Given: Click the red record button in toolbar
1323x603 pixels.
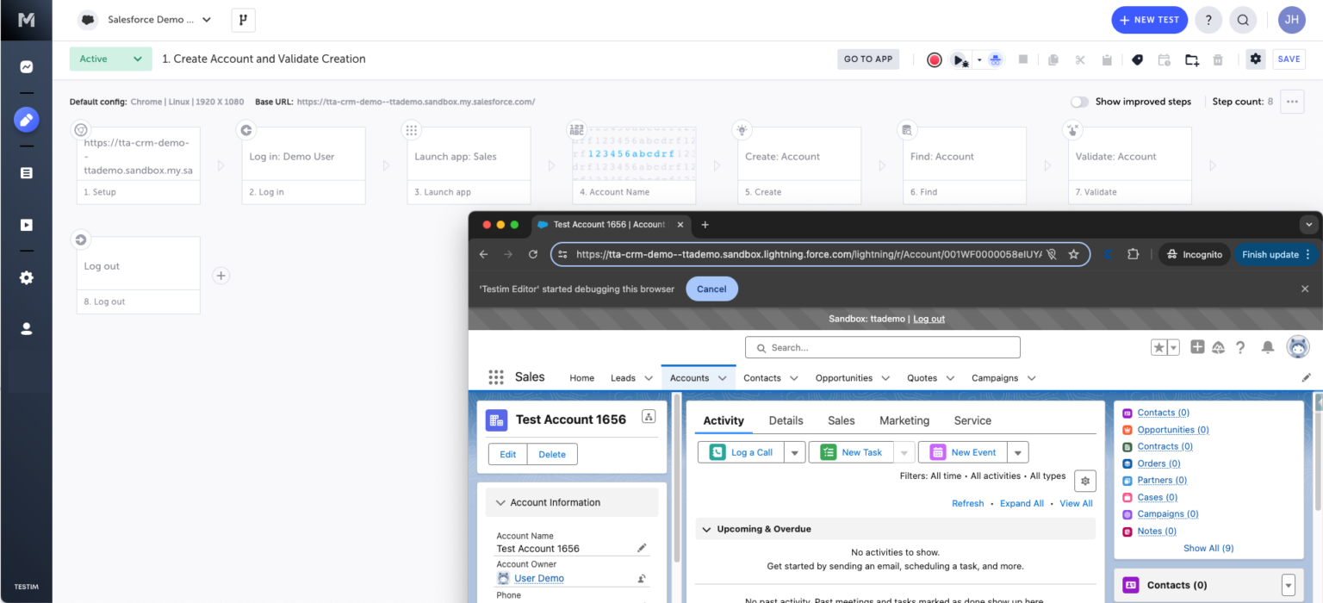Looking at the screenshot, I should [934, 59].
